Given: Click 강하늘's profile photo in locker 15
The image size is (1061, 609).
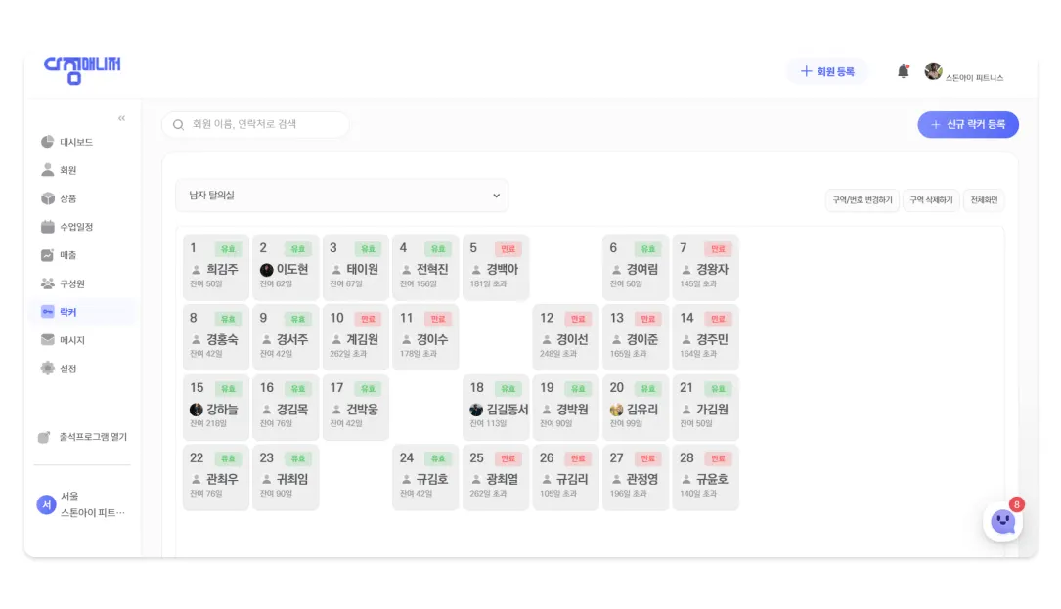Looking at the screenshot, I should pos(197,410).
